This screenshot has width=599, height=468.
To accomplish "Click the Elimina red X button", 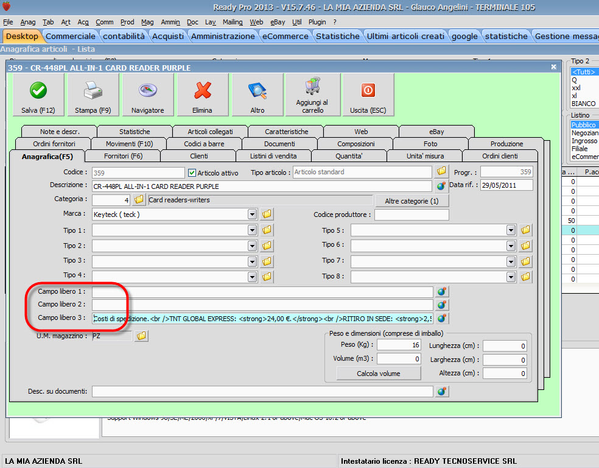I will (202, 95).
